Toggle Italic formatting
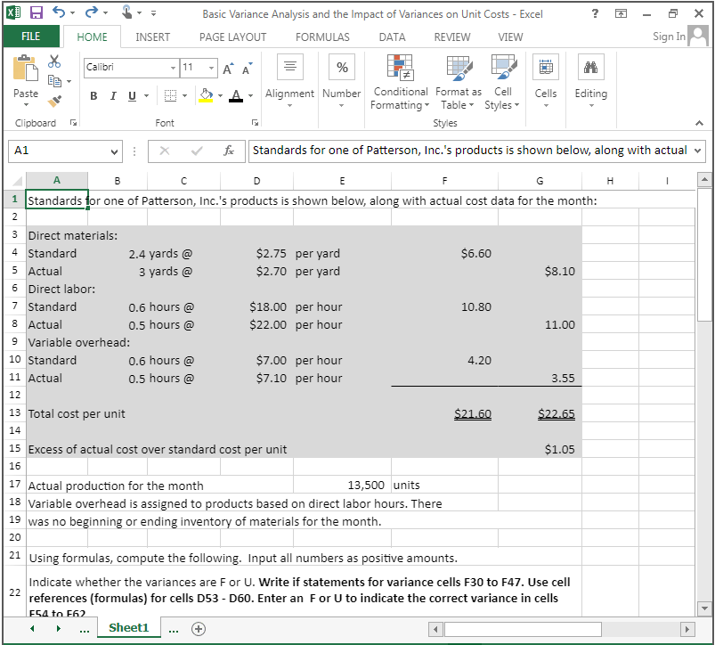The image size is (715, 645). point(113,96)
